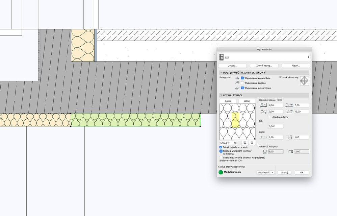Toggle the Wypełnienia wieloboków checkbox
This screenshot has height=216, width=337.
(242, 78)
